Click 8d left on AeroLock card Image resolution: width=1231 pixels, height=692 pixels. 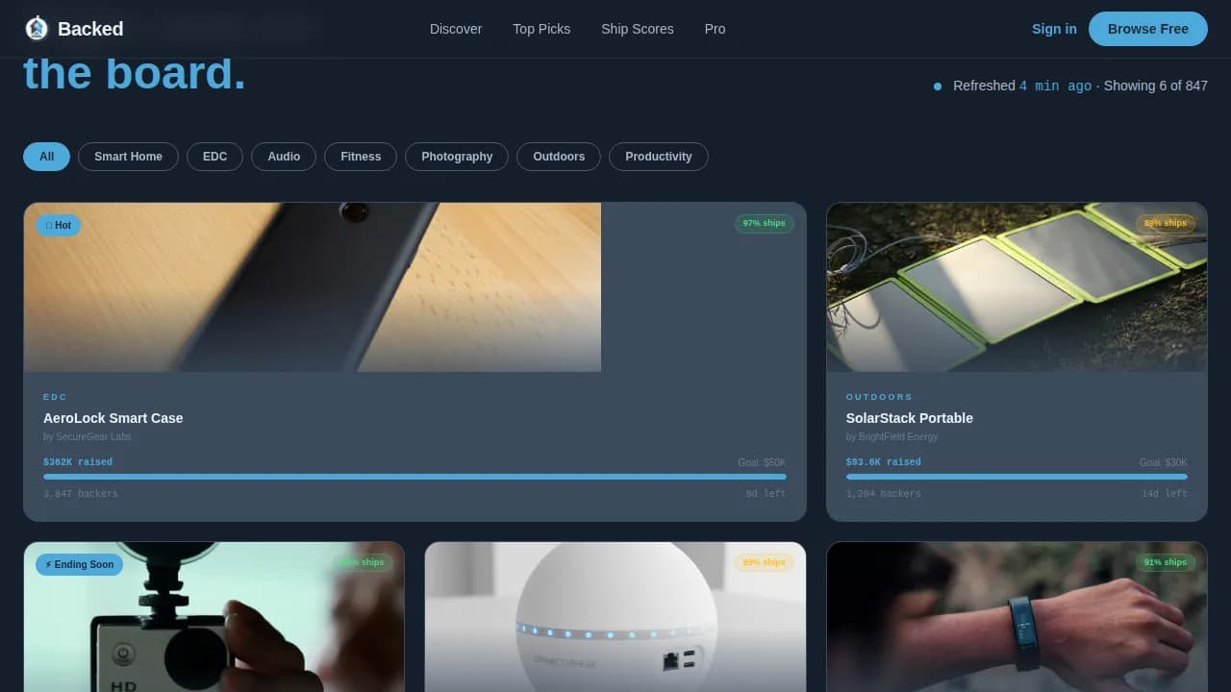point(766,494)
